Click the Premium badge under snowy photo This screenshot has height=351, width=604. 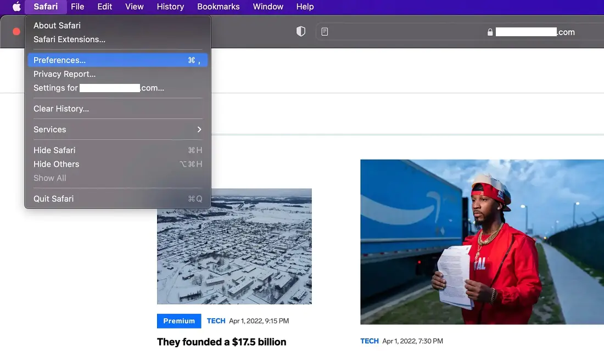[179, 321]
